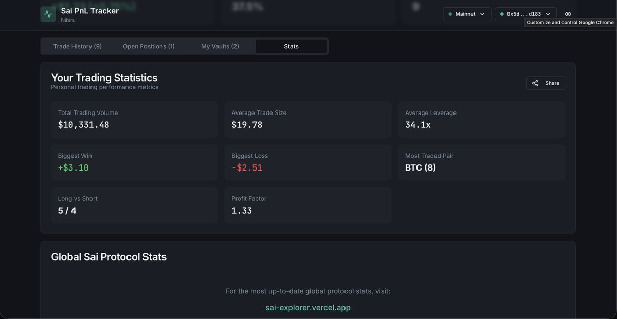Click the 1.33 profit factor value
This screenshot has width=617, height=319.
(x=242, y=211)
